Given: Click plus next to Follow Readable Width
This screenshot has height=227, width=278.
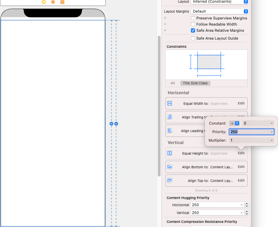Looking at the screenshot, I should click(x=165, y=24).
